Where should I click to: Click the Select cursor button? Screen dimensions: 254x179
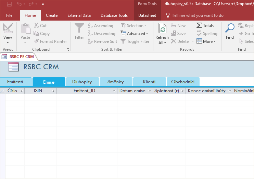tap(246, 41)
